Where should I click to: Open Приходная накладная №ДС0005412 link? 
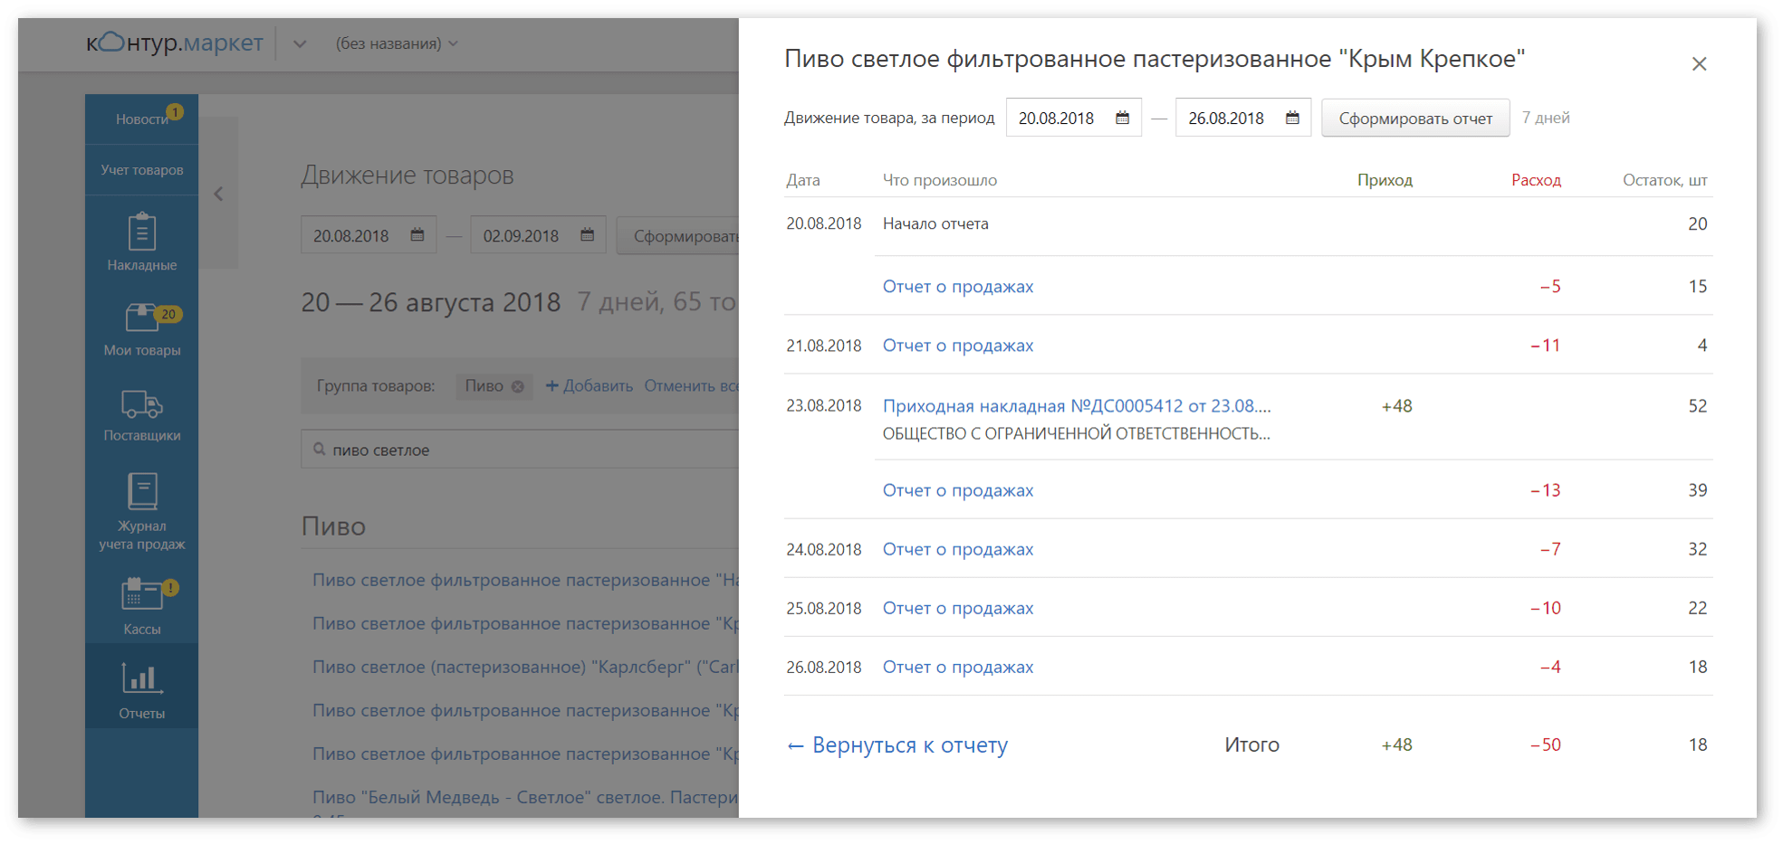tap(1076, 406)
